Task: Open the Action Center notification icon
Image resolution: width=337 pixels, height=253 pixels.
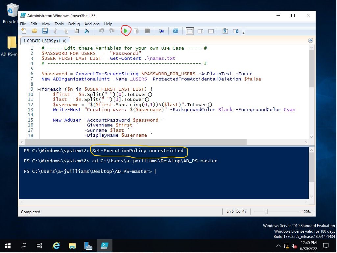Action: [326, 246]
